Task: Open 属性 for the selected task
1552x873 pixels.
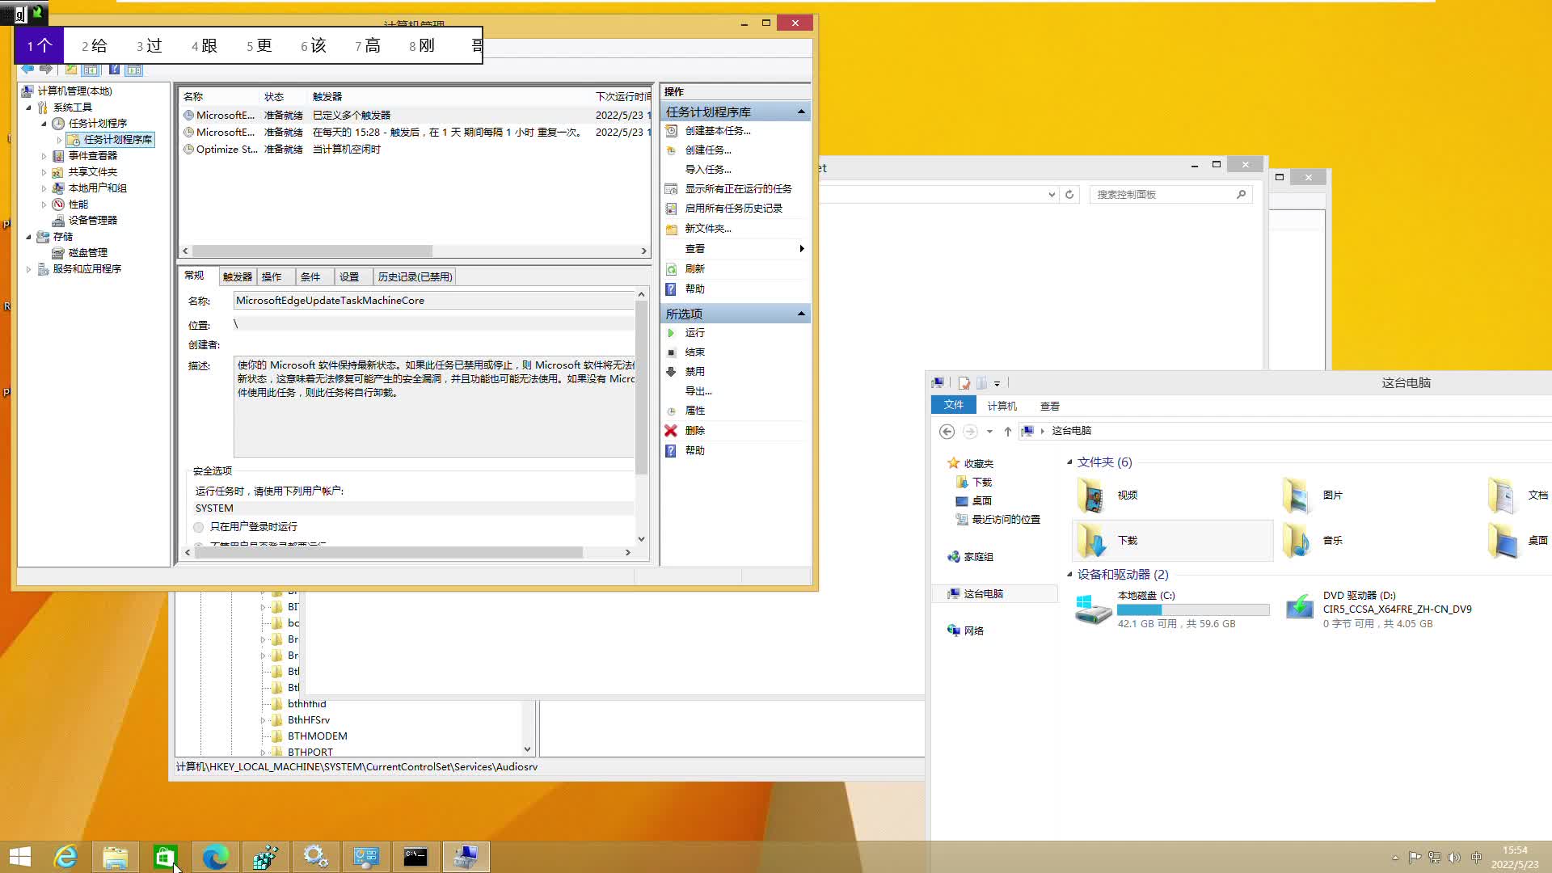Action: 694,410
